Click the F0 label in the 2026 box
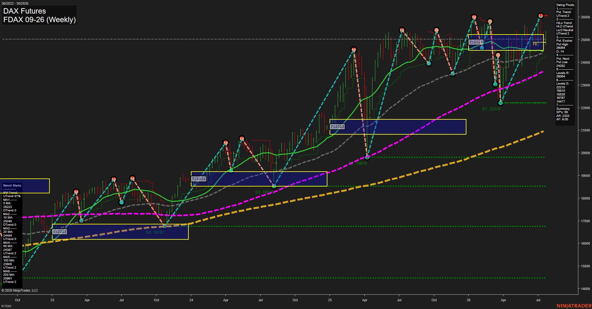 point(535,44)
